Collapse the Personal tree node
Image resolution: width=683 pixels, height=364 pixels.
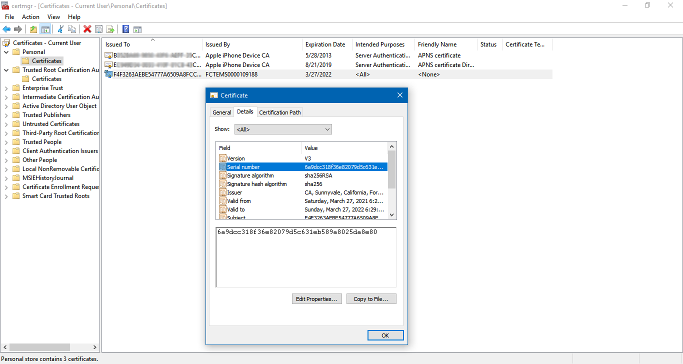click(x=6, y=52)
